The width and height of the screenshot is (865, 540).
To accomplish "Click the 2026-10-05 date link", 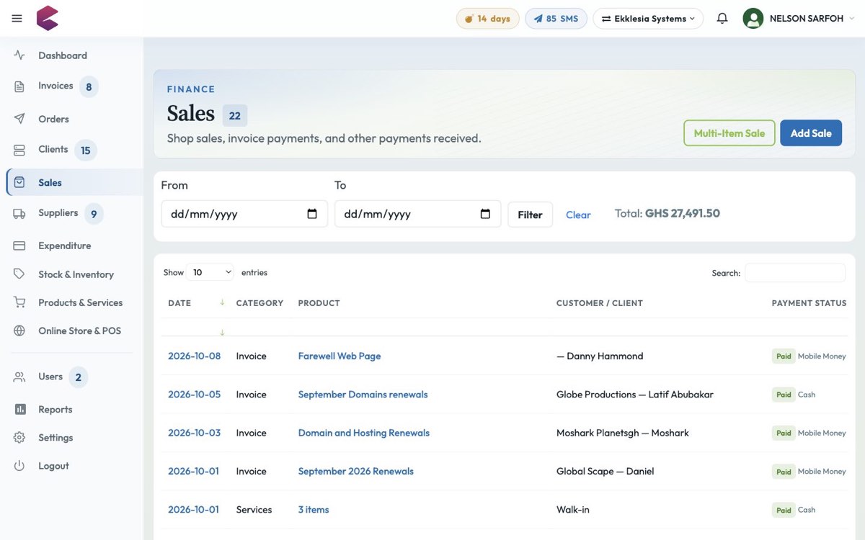I will 195,395.
